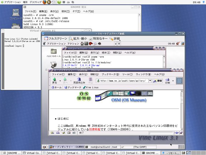206x155 pixels.
Task: Launch Firefox from the top panel
Action: (45, 2)
